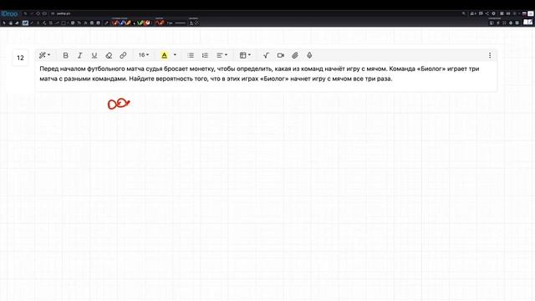The height and width of the screenshot is (301, 535).
Task: Open the share board icon
Action: pos(487,13)
